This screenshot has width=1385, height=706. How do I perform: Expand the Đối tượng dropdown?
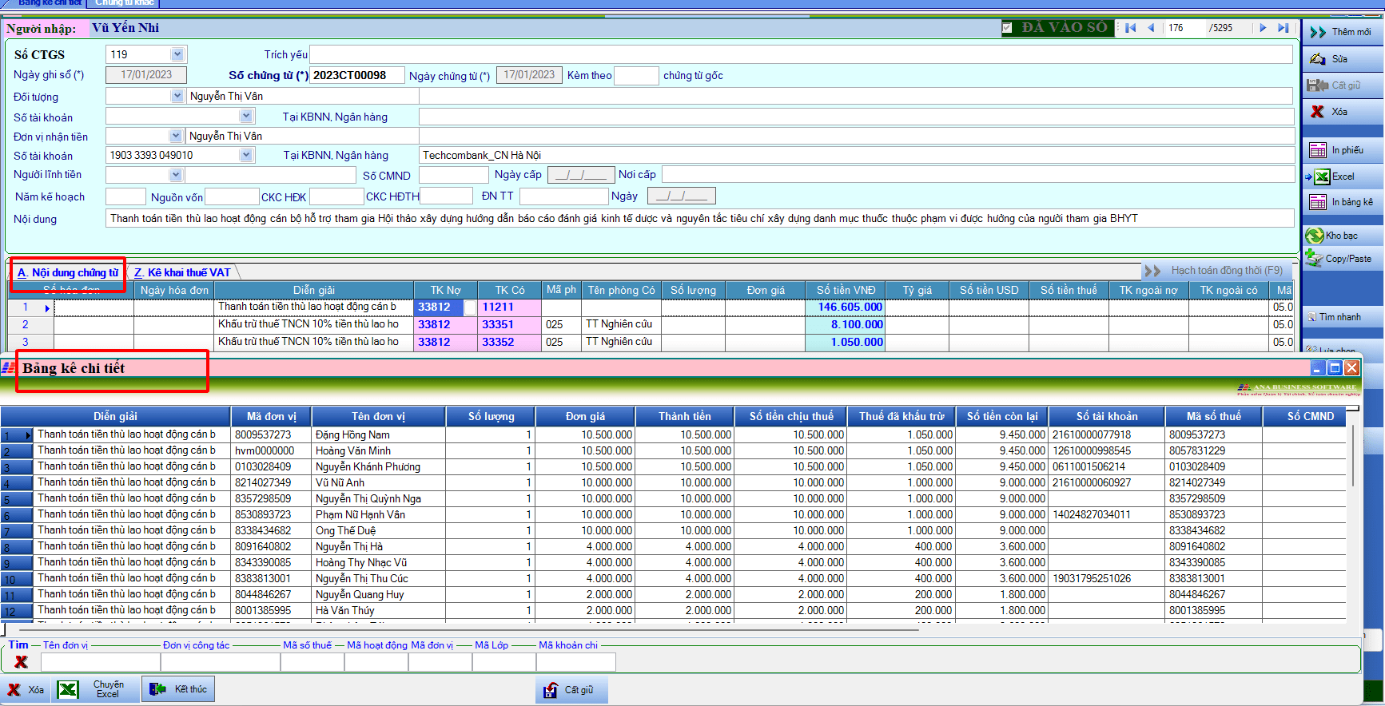point(177,96)
